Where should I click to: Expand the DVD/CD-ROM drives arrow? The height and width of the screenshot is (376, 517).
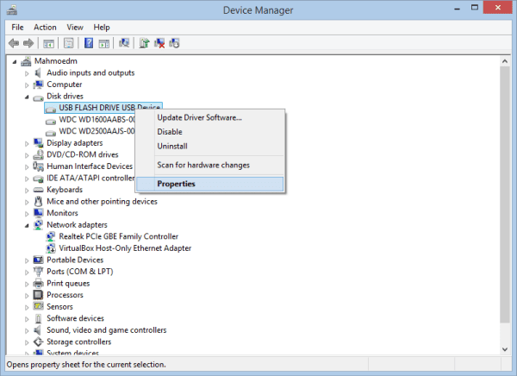27,155
